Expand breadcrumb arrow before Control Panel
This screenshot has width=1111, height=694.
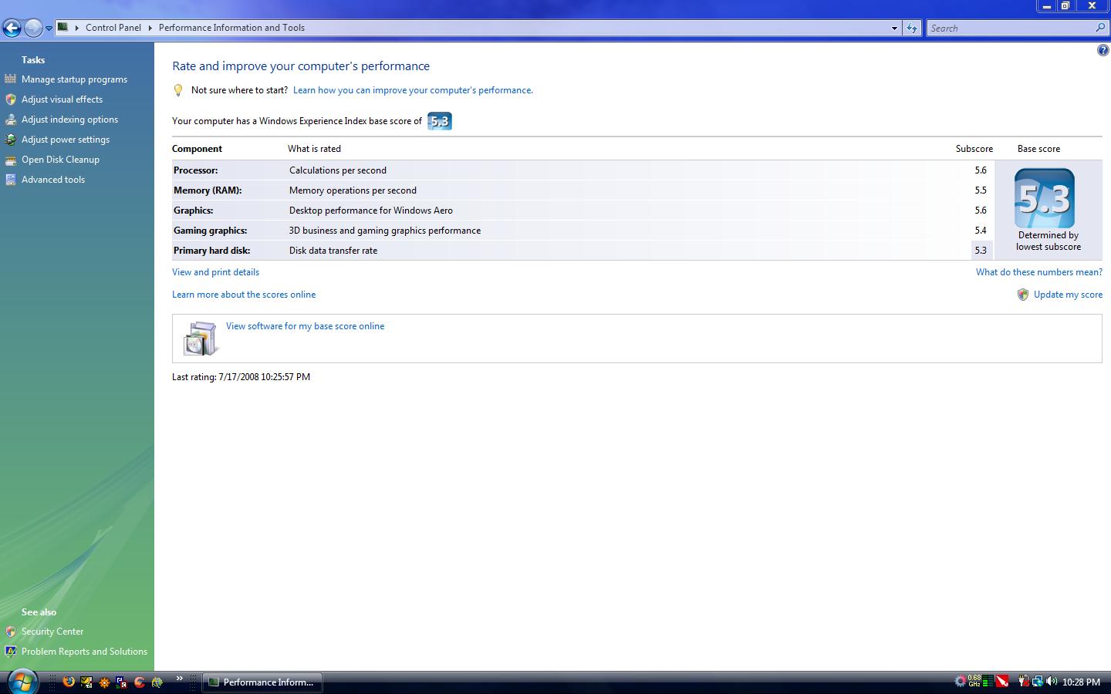tap(77, 28)
